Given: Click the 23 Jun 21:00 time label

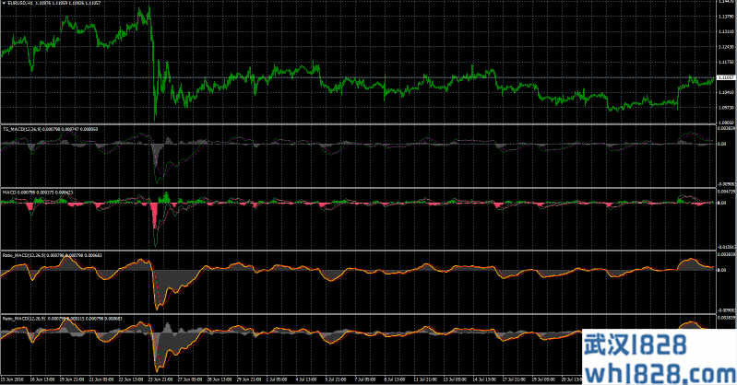Looking at the screenshot, I should click(160, 379).
